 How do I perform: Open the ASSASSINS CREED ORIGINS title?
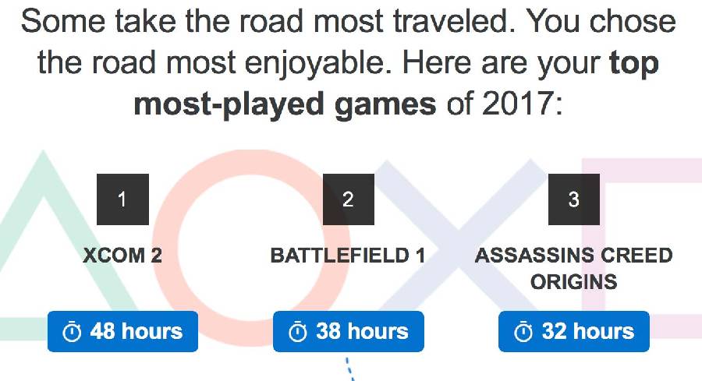(x=574, y=268)
